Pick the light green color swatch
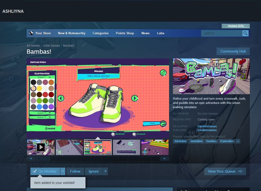Viewport: 261px width, 191px height. [39, 100]
